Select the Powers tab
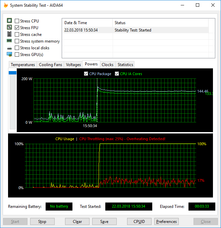The height and width of the screenshot is (228, 221). (x=91, y=64)
